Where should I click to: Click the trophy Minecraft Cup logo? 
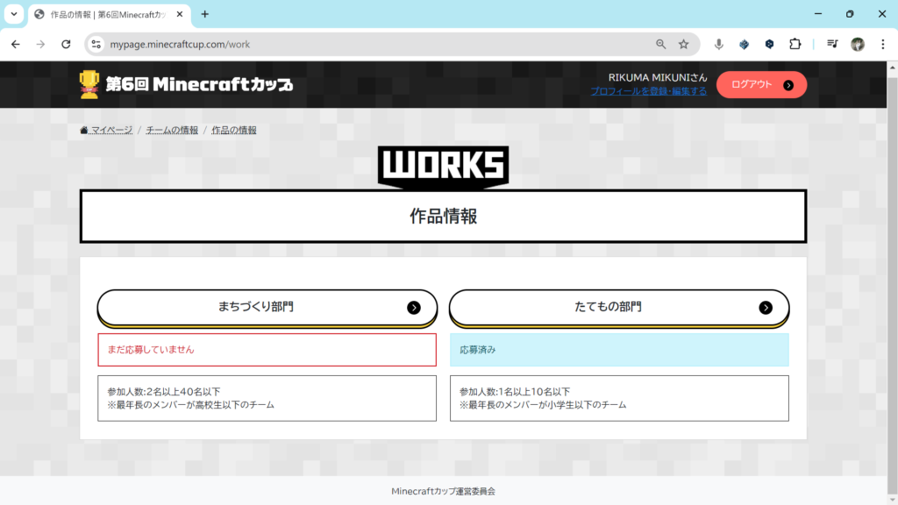click(186, 84)
